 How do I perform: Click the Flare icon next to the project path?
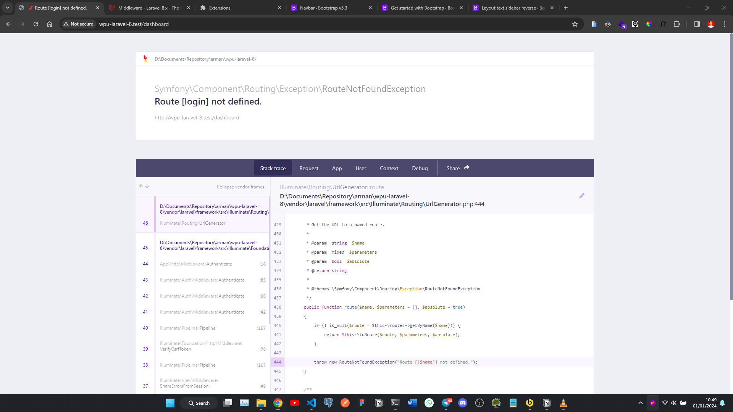point(145,59)
